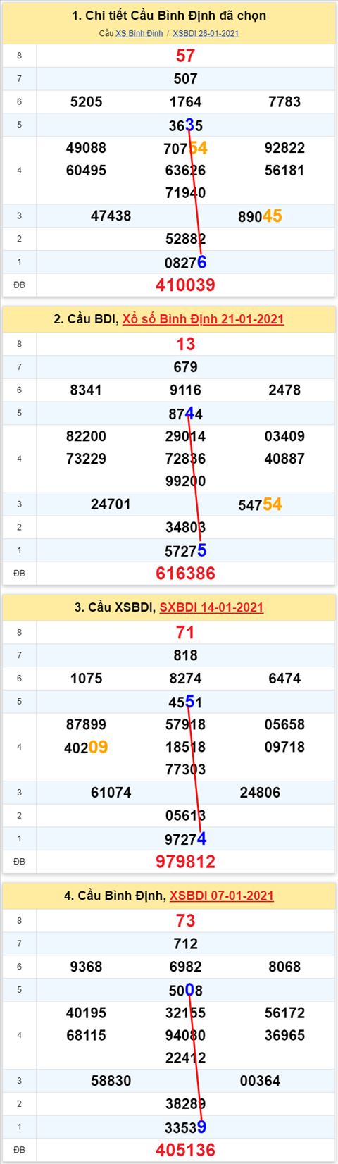Screen dimensions: 338x1164
Task: Select eighth prize number 73
Action: click(185, 920)
